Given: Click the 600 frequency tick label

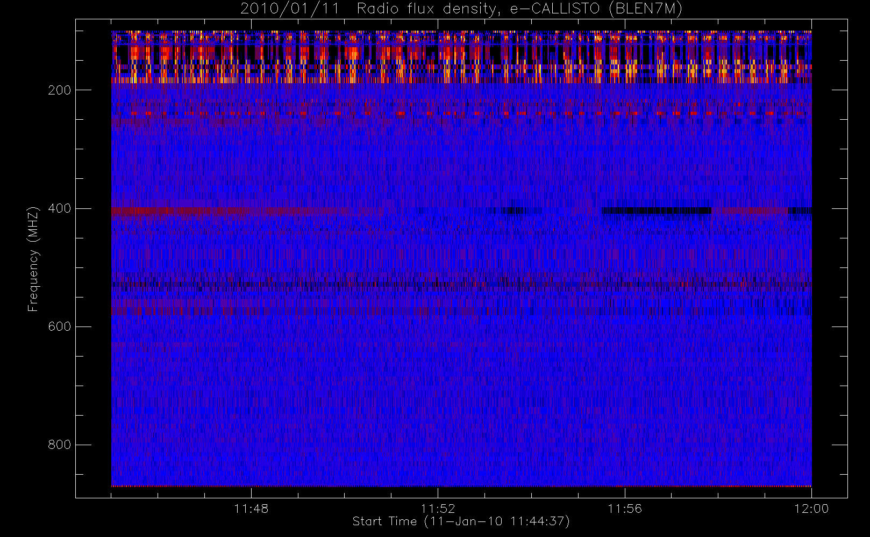Looking at the screenshot, I should [x=60, y=326].
